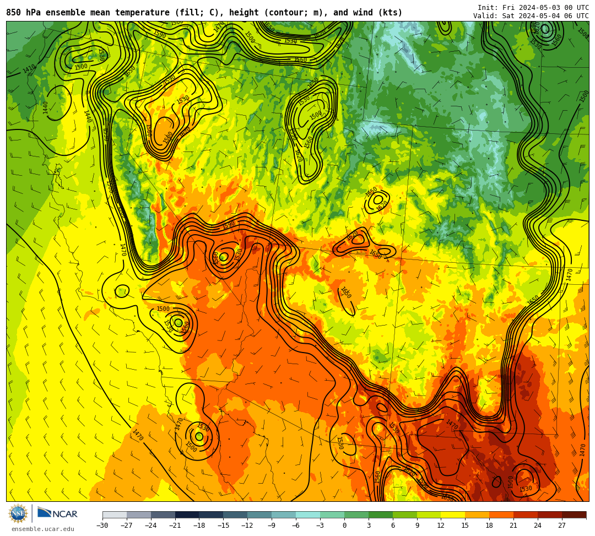Viewport: 595px width, 536px height.
Task: Pick the -6 to -3 aqua swatch
Action: 308,515
